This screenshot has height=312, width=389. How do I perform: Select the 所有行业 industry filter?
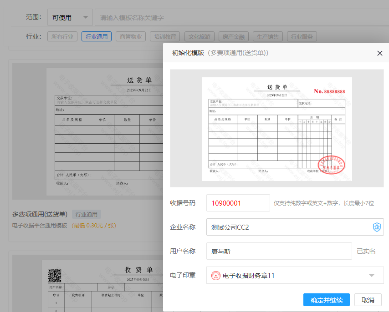coord(62,37)
